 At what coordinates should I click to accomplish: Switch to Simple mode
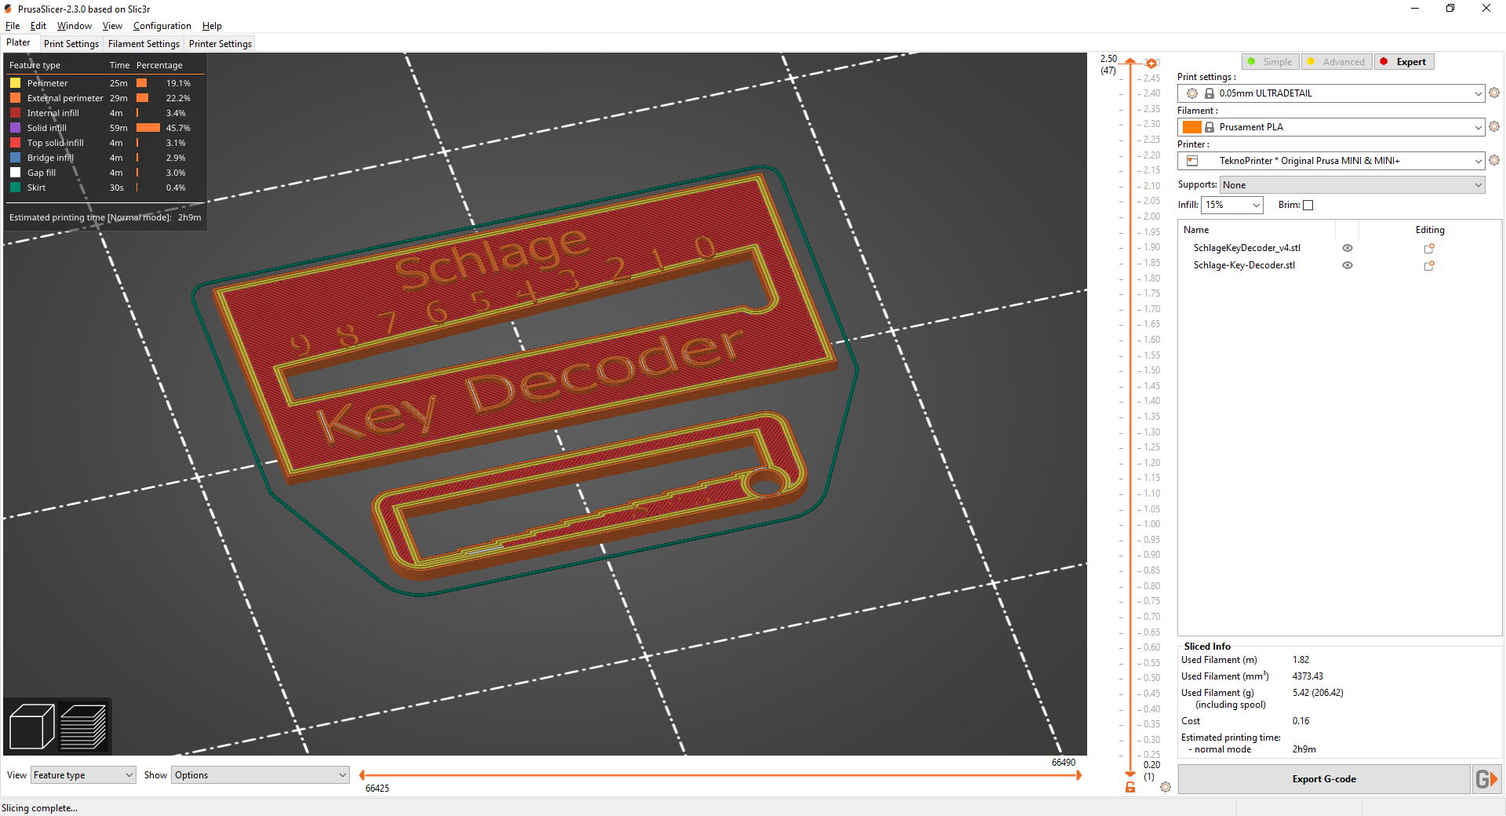pos(1271,62)
